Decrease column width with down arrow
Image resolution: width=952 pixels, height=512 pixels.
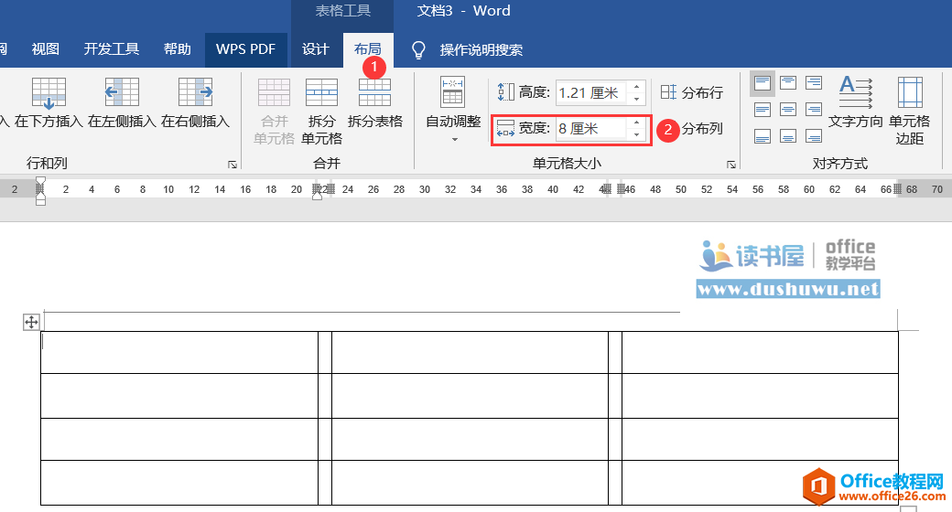pyautogui.click(x=636, y=134)
